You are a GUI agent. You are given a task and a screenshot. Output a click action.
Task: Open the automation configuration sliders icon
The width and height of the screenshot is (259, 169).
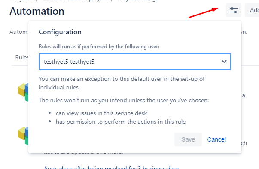pos(234,10)
